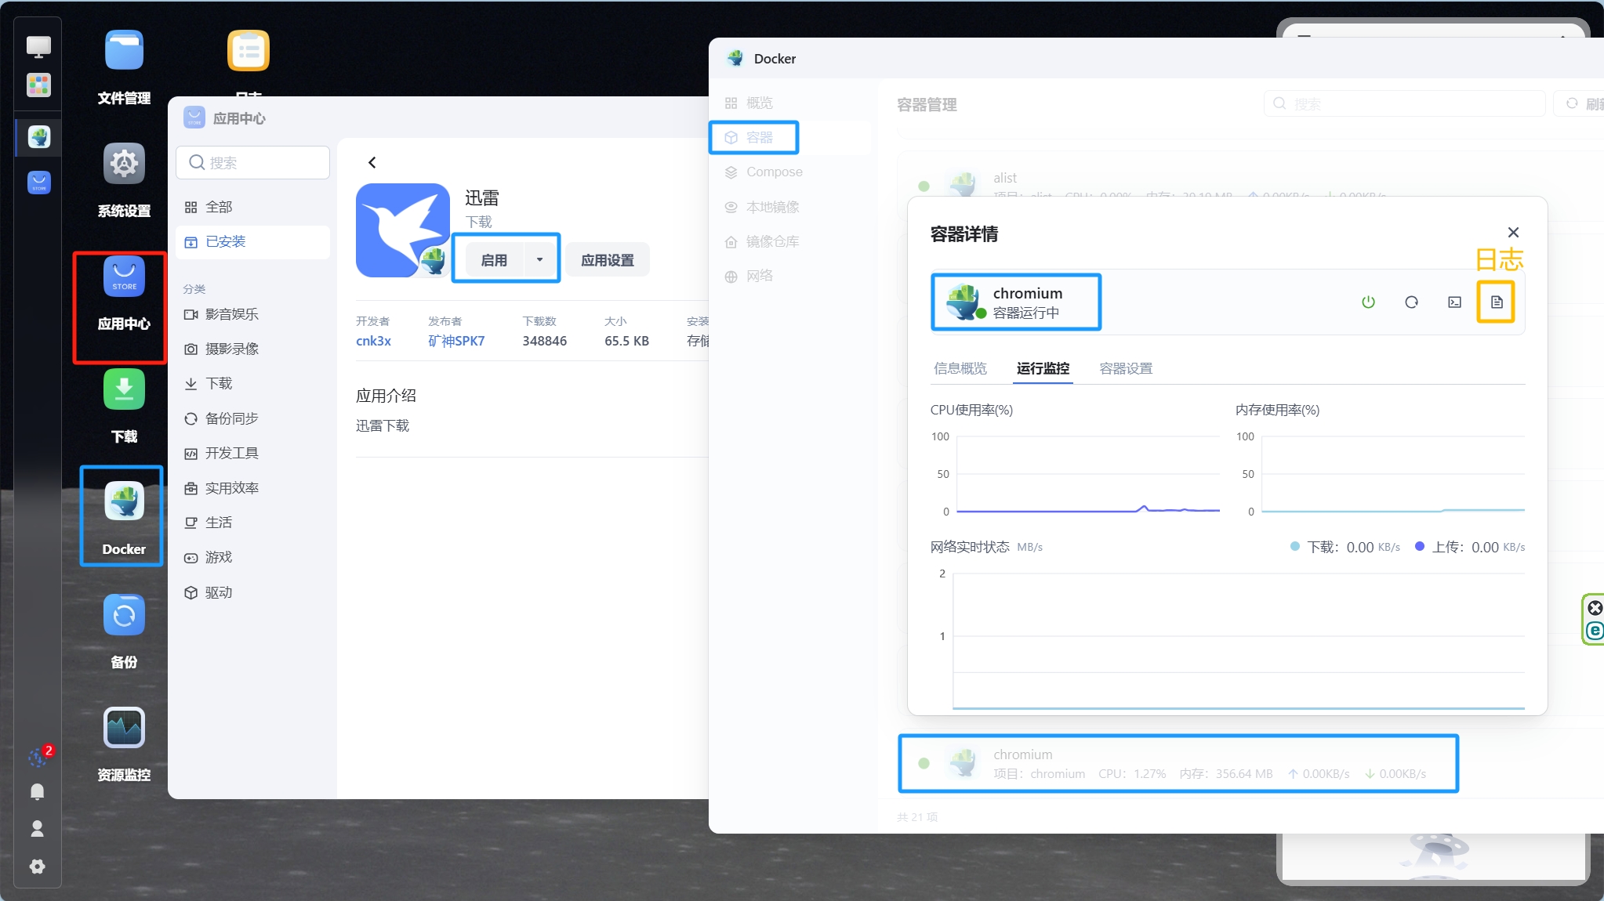Click the monitor icon in left dock
The height and width of the screenshot is (901, 1604).
38,46
